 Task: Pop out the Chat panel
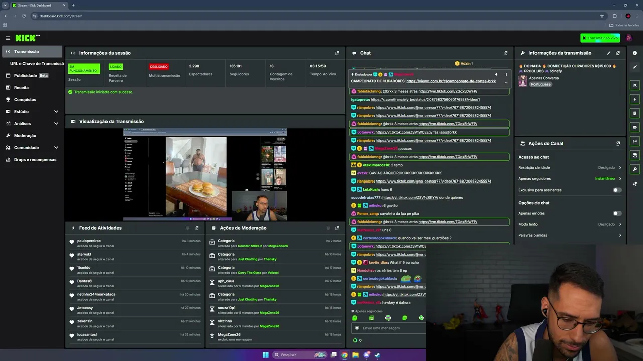pyautogui.click(x=505, y=53)
